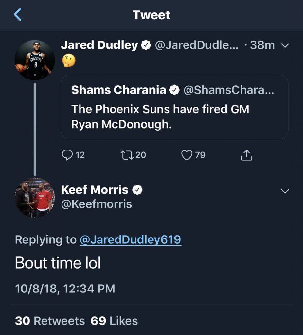Open Jared Dudley's profile picture
Image resolution: width=303 pixels, height=335 pixels.
click(35, 60)
